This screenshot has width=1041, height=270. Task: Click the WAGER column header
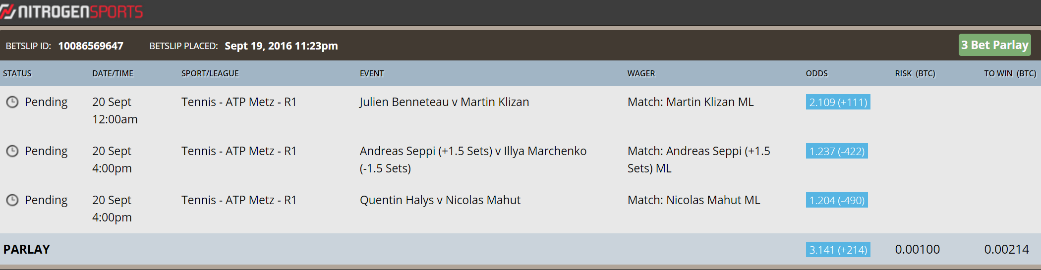pos(641,73)
